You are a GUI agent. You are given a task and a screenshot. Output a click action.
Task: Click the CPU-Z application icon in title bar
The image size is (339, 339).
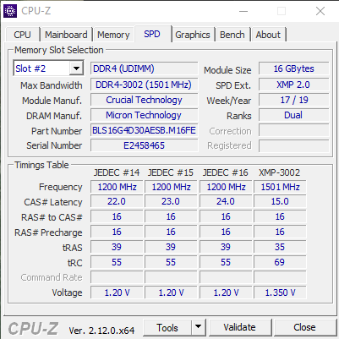click(x=10, y=11)
